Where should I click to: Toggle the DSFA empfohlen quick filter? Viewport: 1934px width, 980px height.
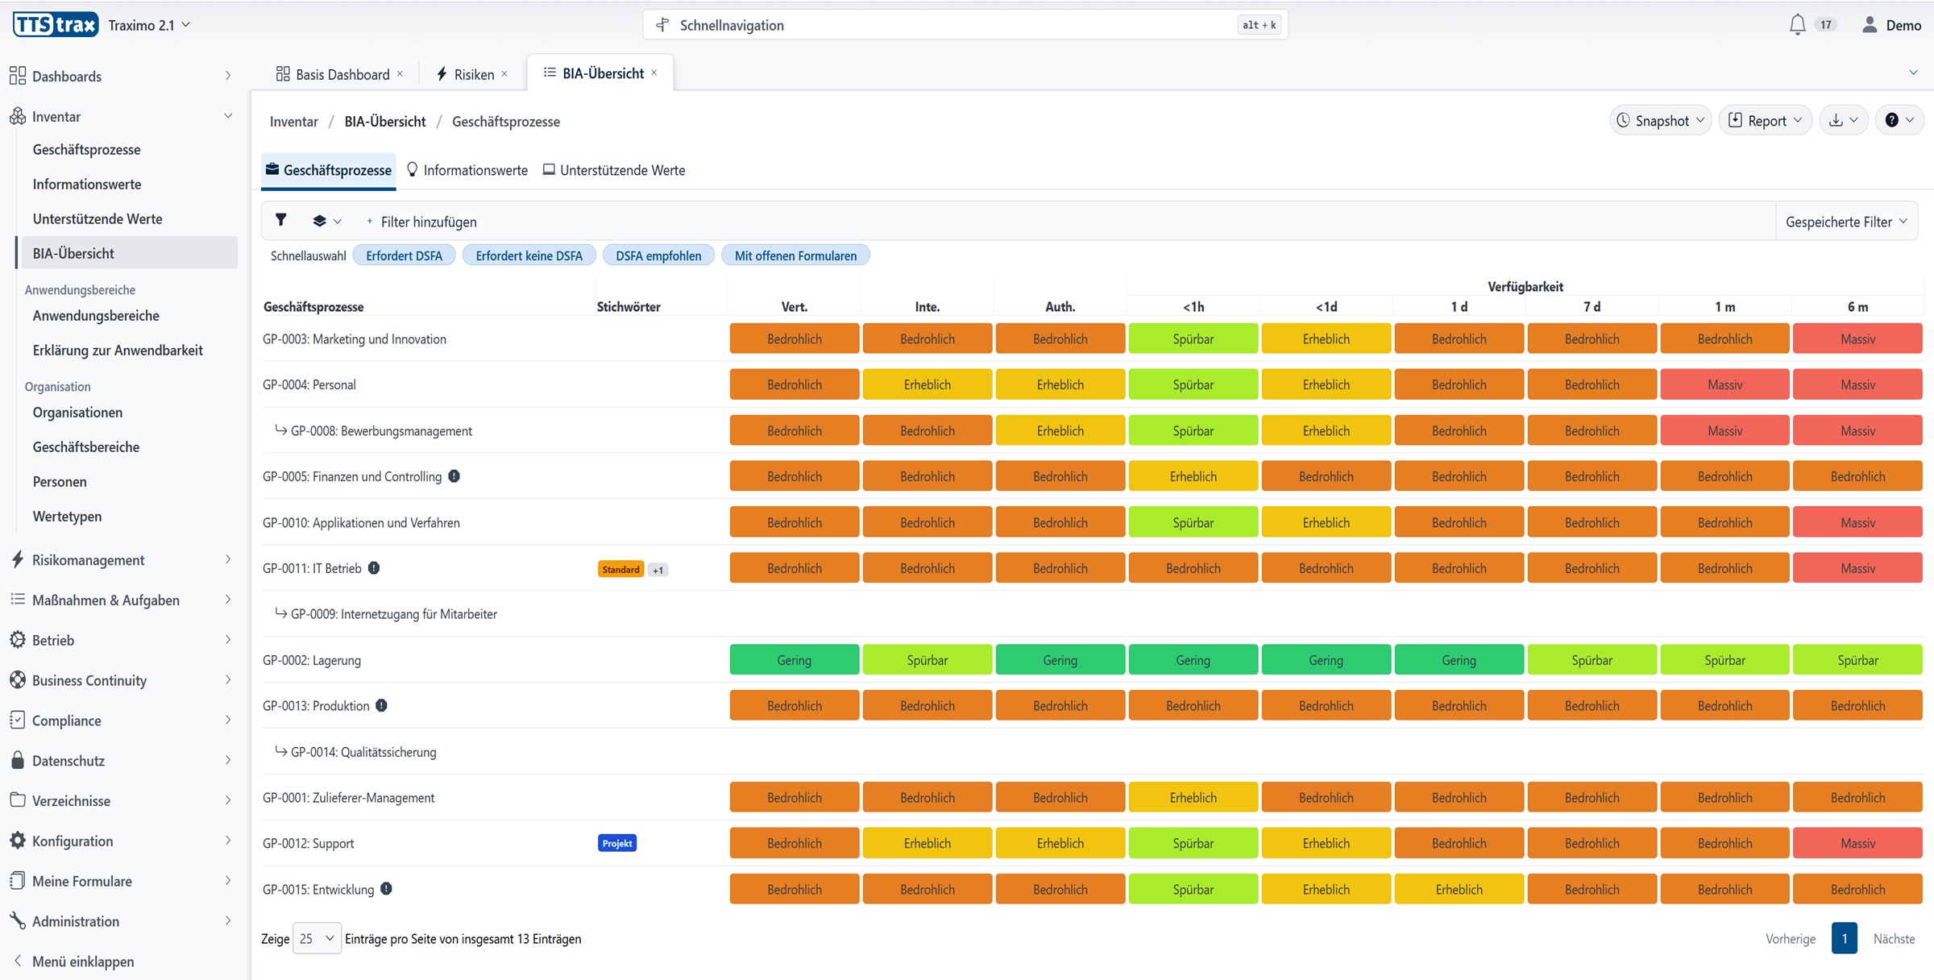tap(658, 255)
